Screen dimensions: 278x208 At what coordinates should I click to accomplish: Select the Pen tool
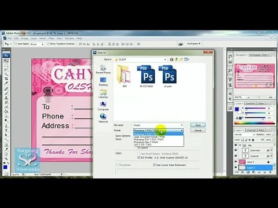click(6, 126)
